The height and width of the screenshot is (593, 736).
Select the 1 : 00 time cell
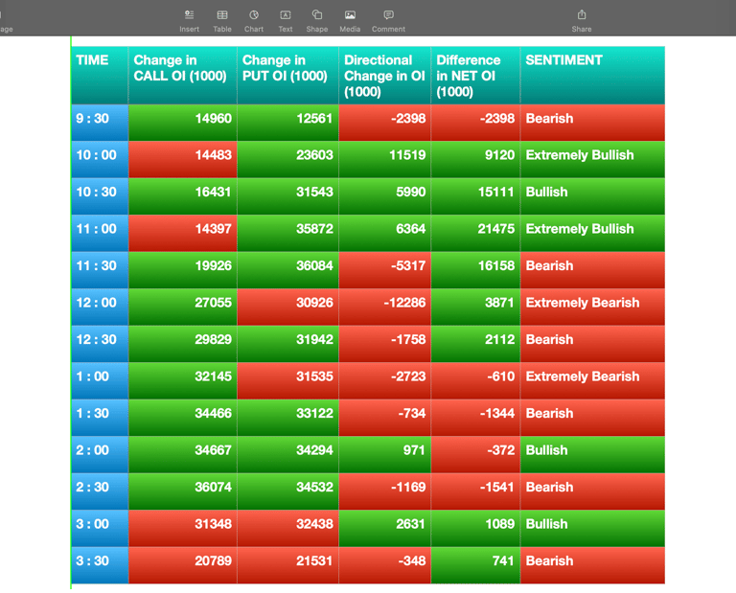click(x=100, y=380)
